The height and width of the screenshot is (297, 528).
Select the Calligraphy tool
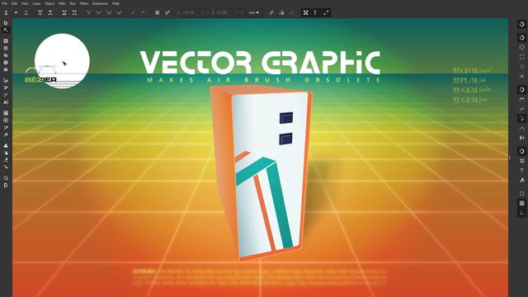coord(6,95)
